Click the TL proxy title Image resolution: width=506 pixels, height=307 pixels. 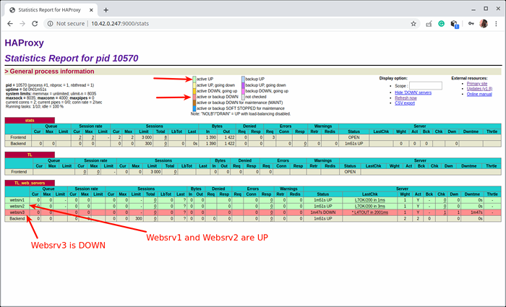coord(30,155)
